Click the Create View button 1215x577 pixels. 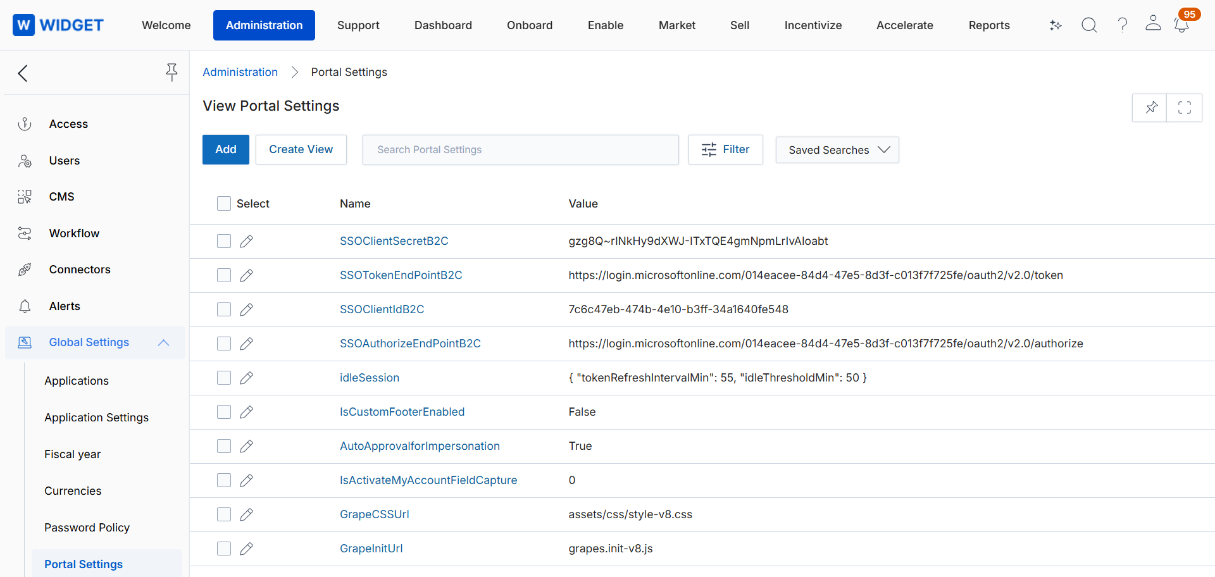tap(301, 149)
